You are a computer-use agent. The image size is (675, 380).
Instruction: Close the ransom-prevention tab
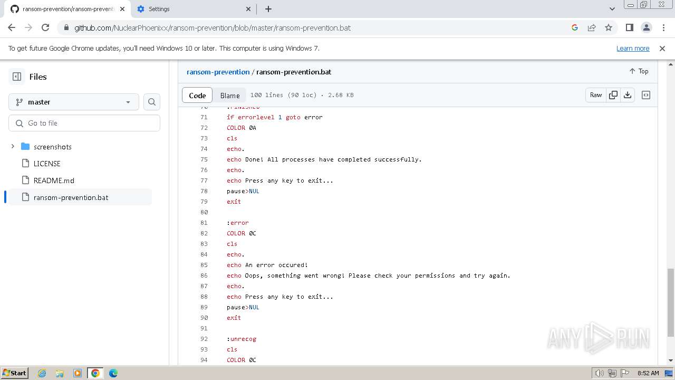coord(122,9)
